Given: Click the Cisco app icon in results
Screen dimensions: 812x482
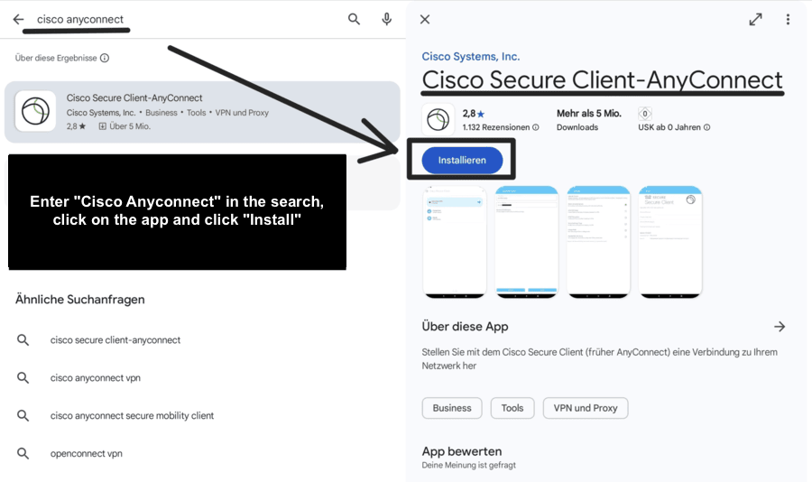Looking at the screenshot, I should tap(35, 111).
